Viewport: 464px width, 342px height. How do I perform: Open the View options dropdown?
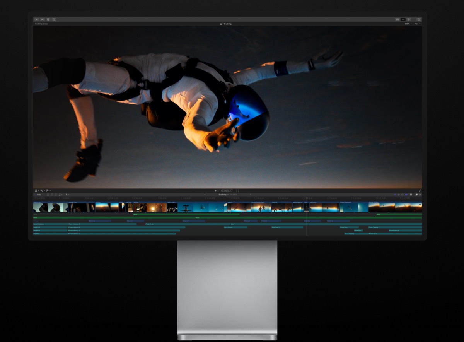point(417,24)
